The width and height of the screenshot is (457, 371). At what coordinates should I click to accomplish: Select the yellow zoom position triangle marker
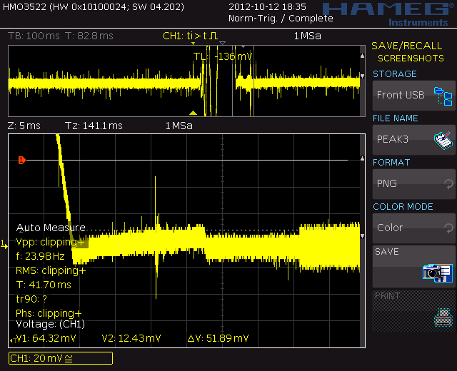pyautogui.click(x=192, y=113)
